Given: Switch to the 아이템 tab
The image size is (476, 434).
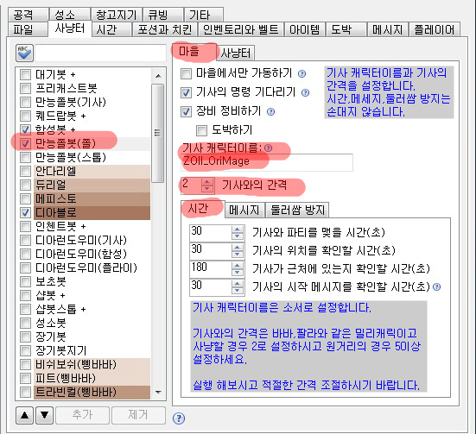Looking at the screenshot, I should point(305,29).
